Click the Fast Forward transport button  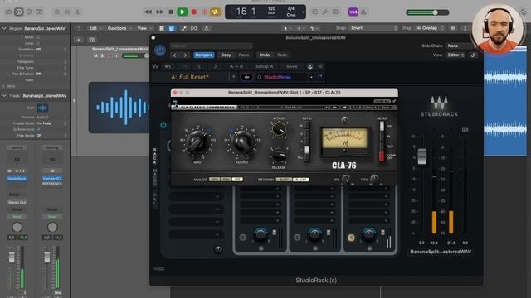(160, 12)
